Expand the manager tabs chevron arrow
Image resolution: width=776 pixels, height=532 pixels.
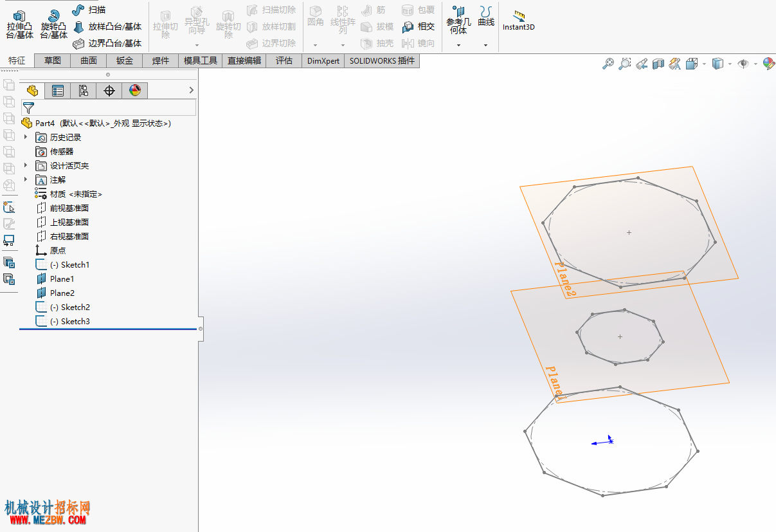click(x=191, y=90)
